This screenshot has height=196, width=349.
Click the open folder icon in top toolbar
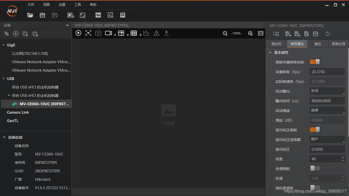(30, 15)
